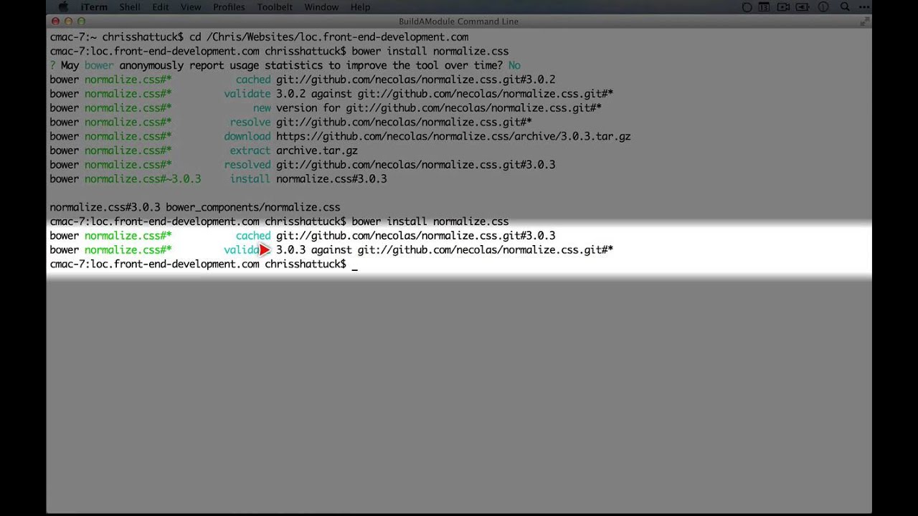The width and height of the screenshot is (918, 516).
Task: Click the circled info icon in menu bar
Action: point(824,7)
